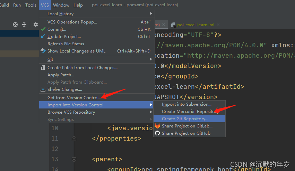Choose Update Project menu entry
This screenshot has height=171, width=295.
pos(97,37)
